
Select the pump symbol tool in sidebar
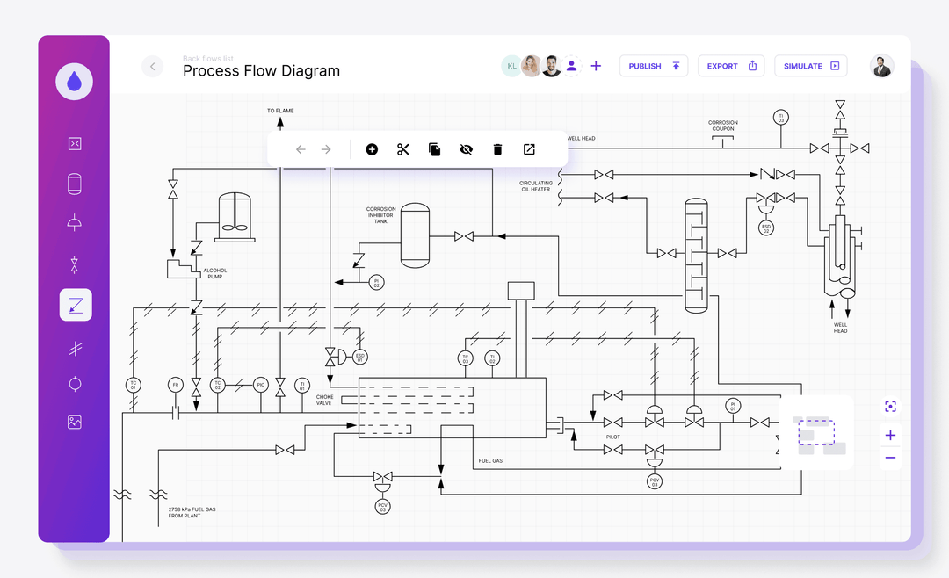coord(74,222)
